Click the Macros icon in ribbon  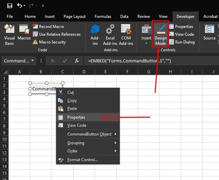pos(24,33)
